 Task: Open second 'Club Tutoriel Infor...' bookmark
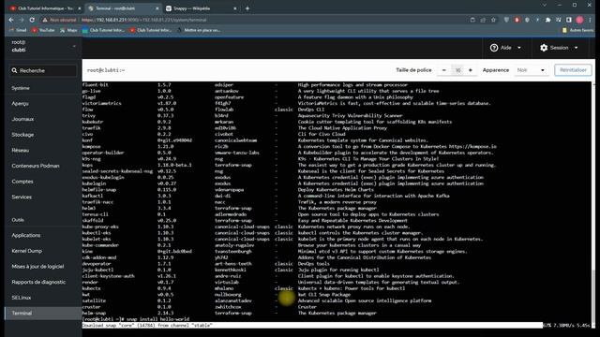tap(151, 30)
